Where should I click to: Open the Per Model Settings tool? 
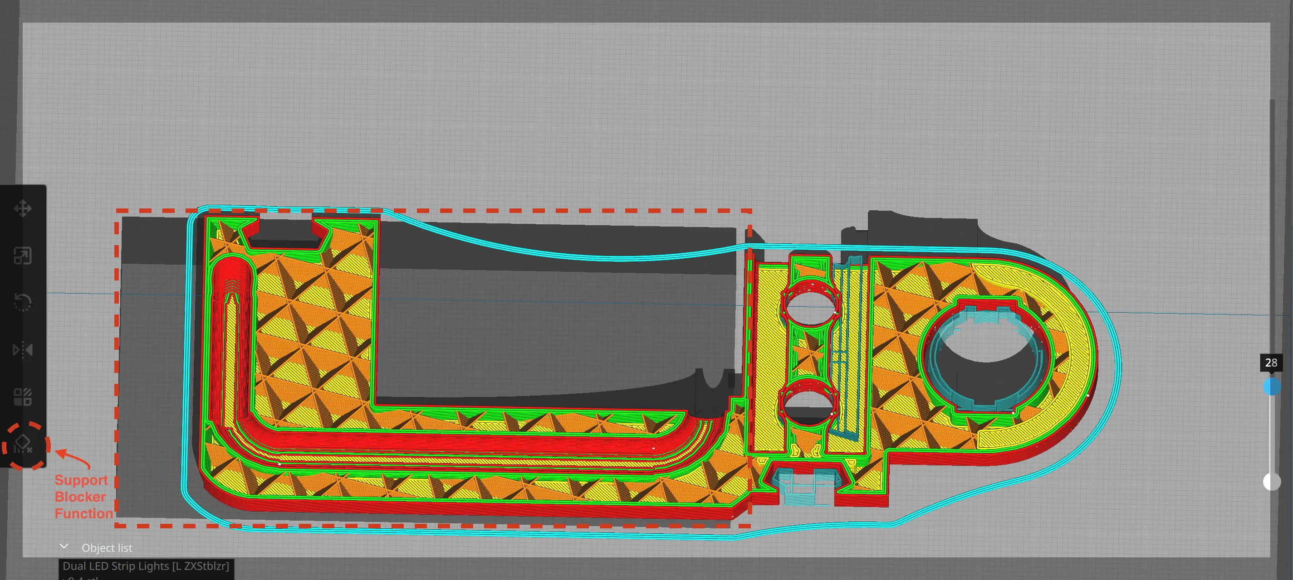point(23,396)
